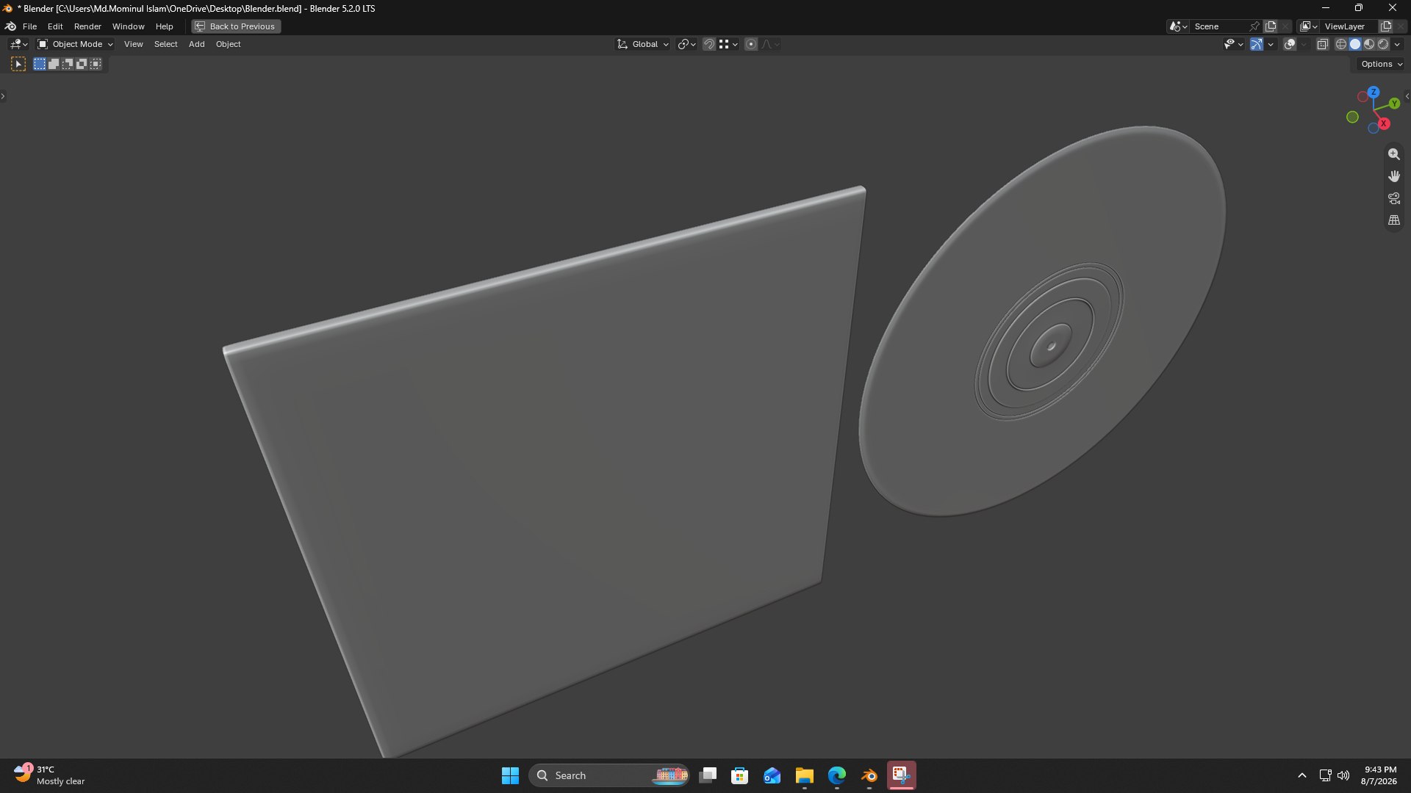
Task: Click the Windows taskbar Search box
Action: pos(609,775)
